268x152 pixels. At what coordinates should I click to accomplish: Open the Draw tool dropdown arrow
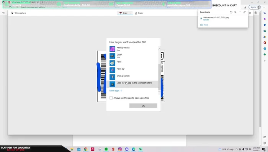coord(131,13)
